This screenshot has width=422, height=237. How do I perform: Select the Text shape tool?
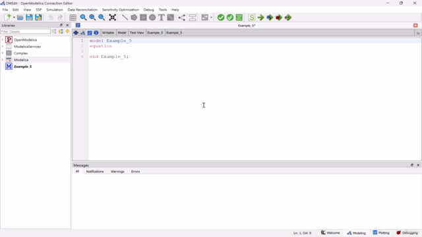coord(161,18)
